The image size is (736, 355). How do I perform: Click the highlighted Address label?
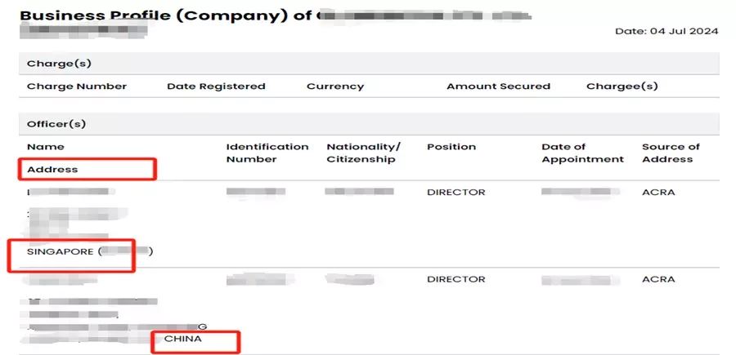[x=52, y=169]
